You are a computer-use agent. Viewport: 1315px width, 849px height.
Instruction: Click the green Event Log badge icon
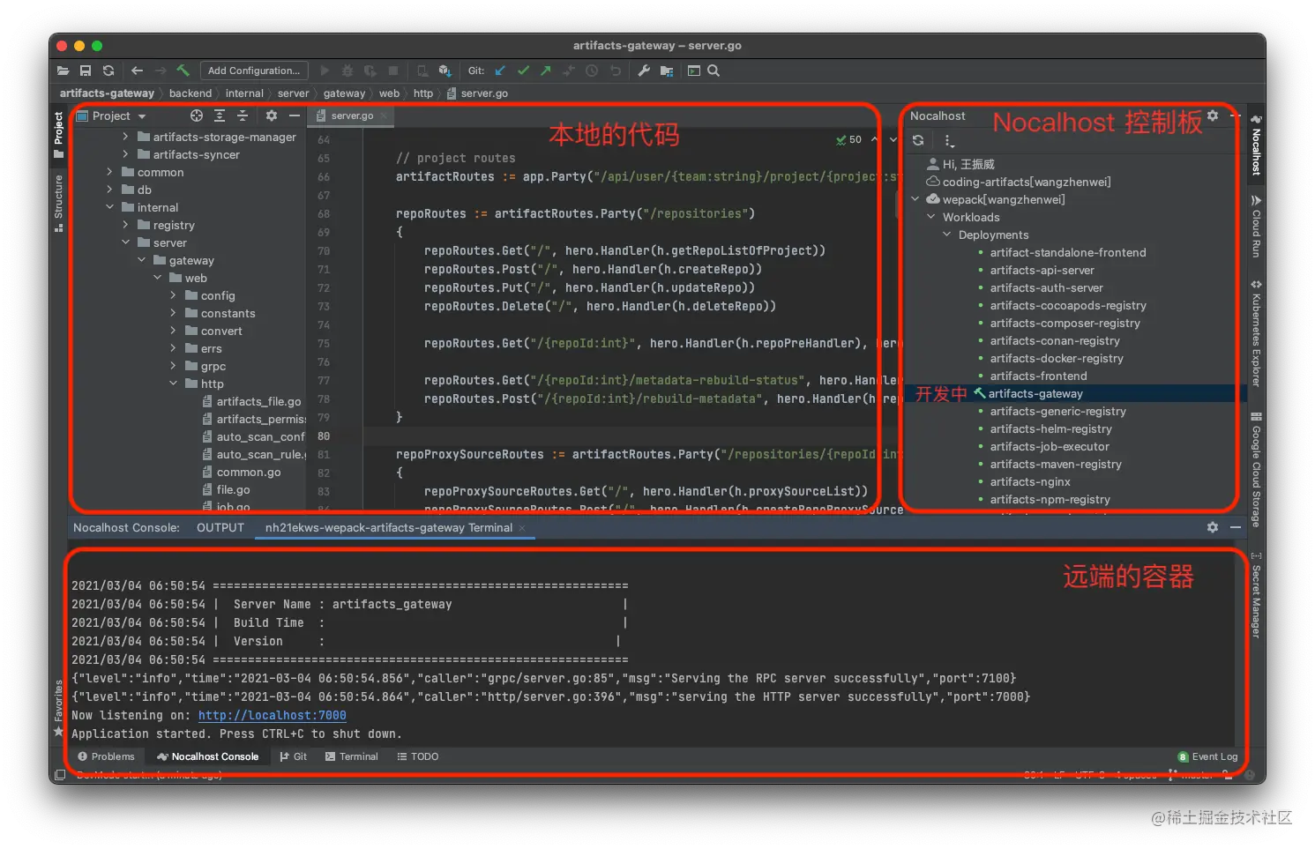[x=1183, y=756]
